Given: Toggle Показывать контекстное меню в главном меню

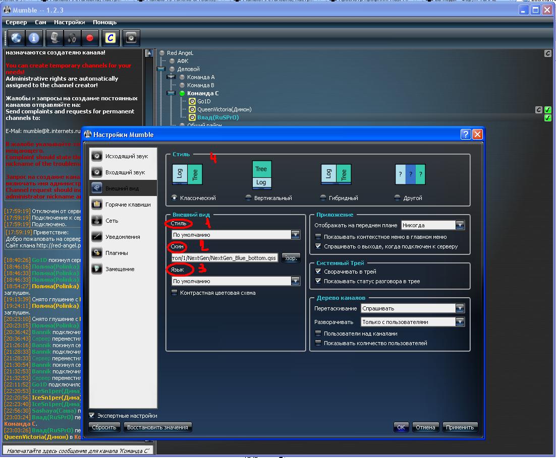Looking at the screenshot, I should [x=318, y=237].
